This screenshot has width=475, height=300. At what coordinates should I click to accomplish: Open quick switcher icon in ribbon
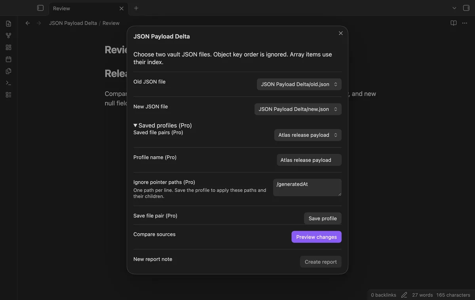pyautogui.click(x=8, y=24)
